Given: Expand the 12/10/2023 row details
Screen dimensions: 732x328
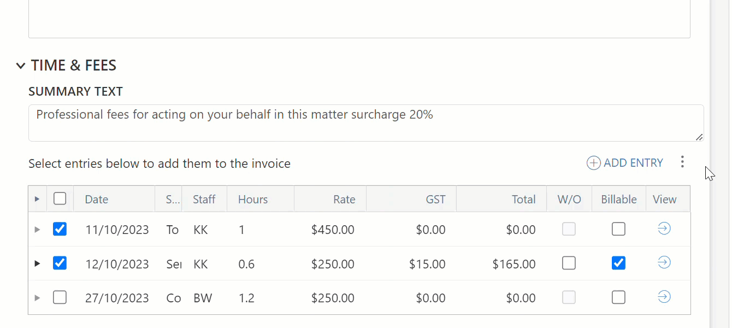Looking at the screenshot, I should 37,263.
